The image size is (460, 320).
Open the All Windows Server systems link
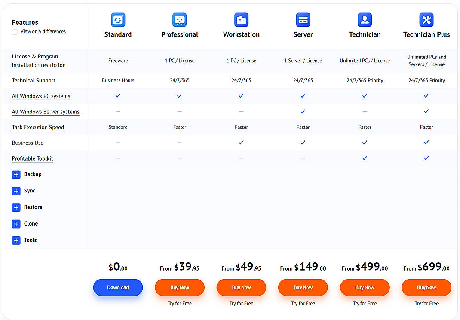[46, 112]
